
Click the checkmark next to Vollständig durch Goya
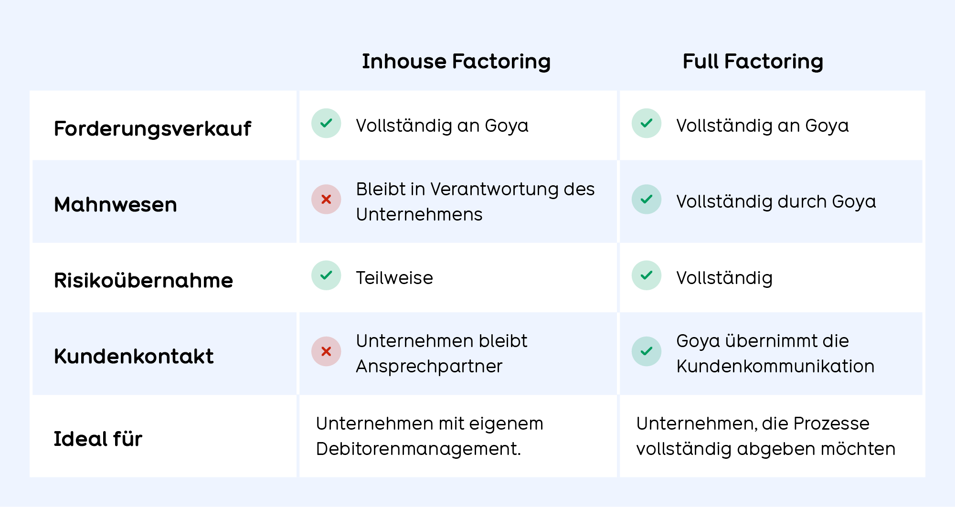click(647, 199)
